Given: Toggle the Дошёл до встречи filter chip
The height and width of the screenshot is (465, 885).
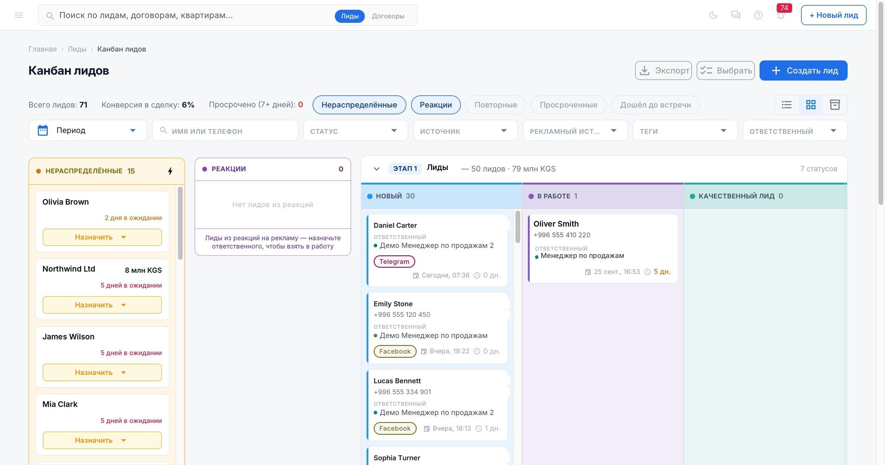Looking at the screenshot, I should point(655,105).
